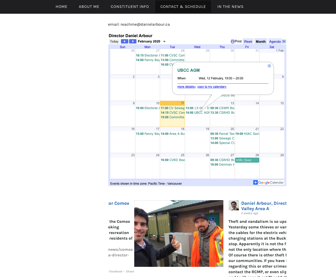The height and width of the screenshot is (277, 336).
Task: Expand the calendar list dropdown arrow
Action: click(x=284, y=41)
